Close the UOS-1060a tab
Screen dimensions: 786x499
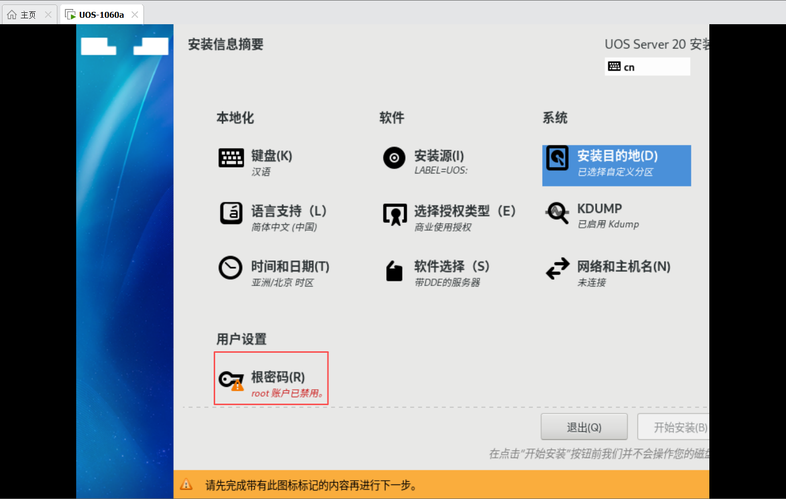(x=135, y=15)
